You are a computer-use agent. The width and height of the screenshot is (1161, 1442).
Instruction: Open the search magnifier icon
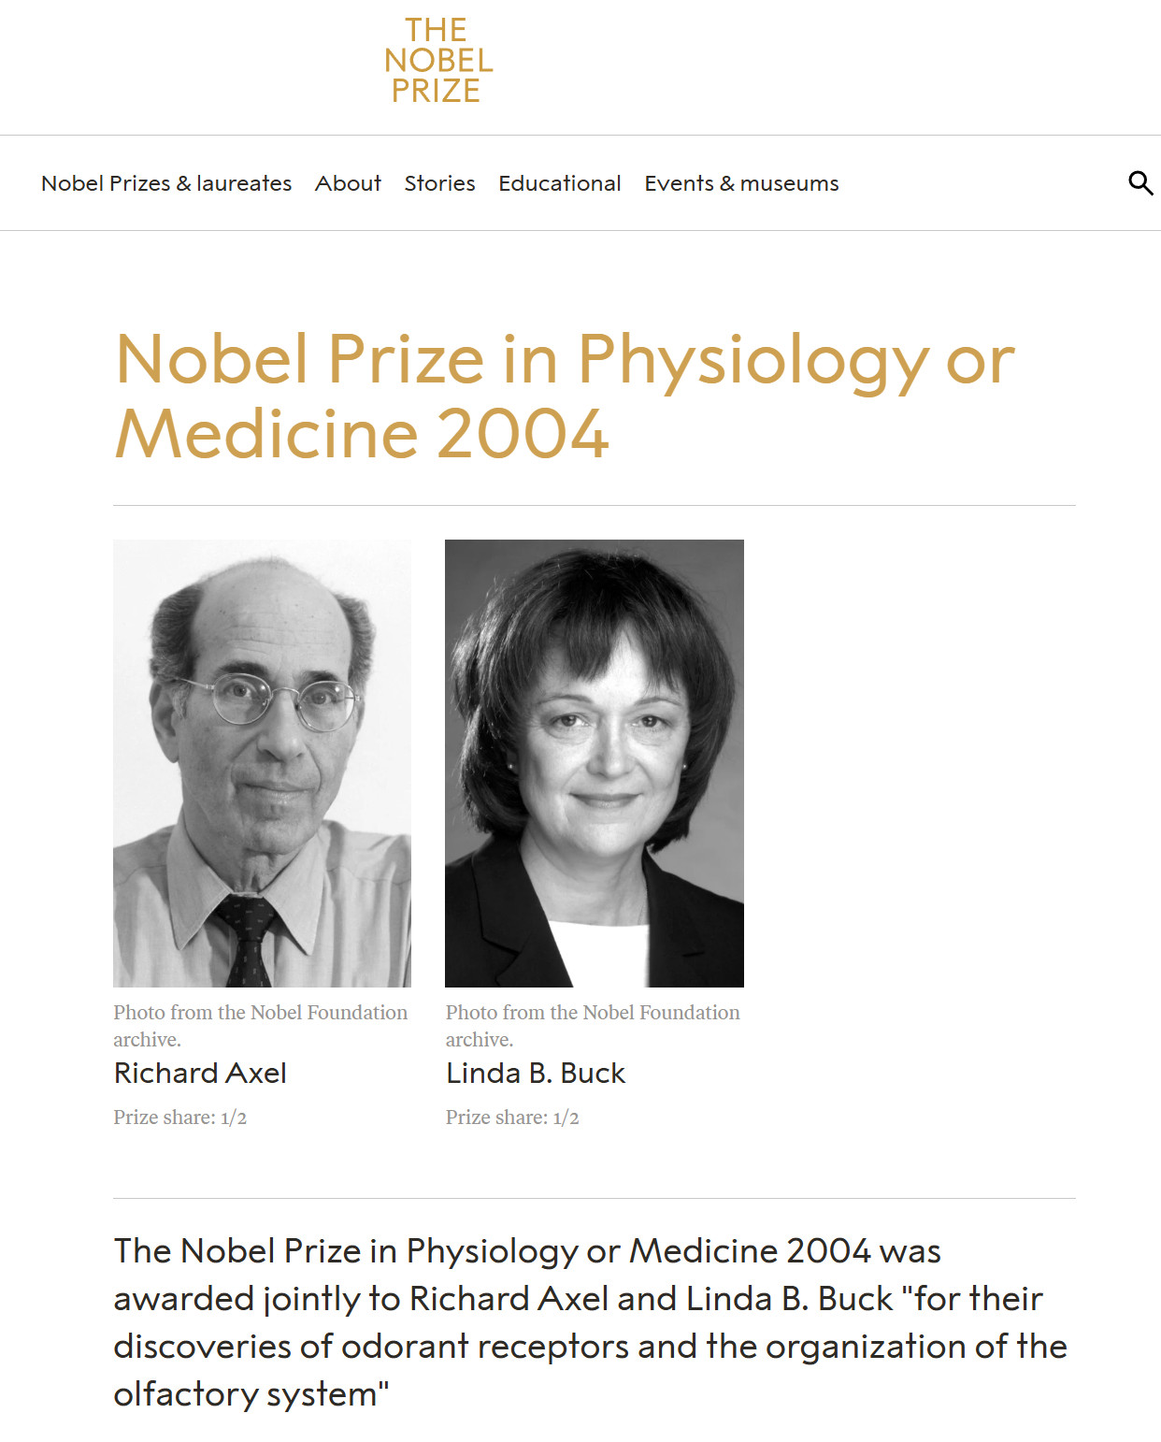(1139, 183)
